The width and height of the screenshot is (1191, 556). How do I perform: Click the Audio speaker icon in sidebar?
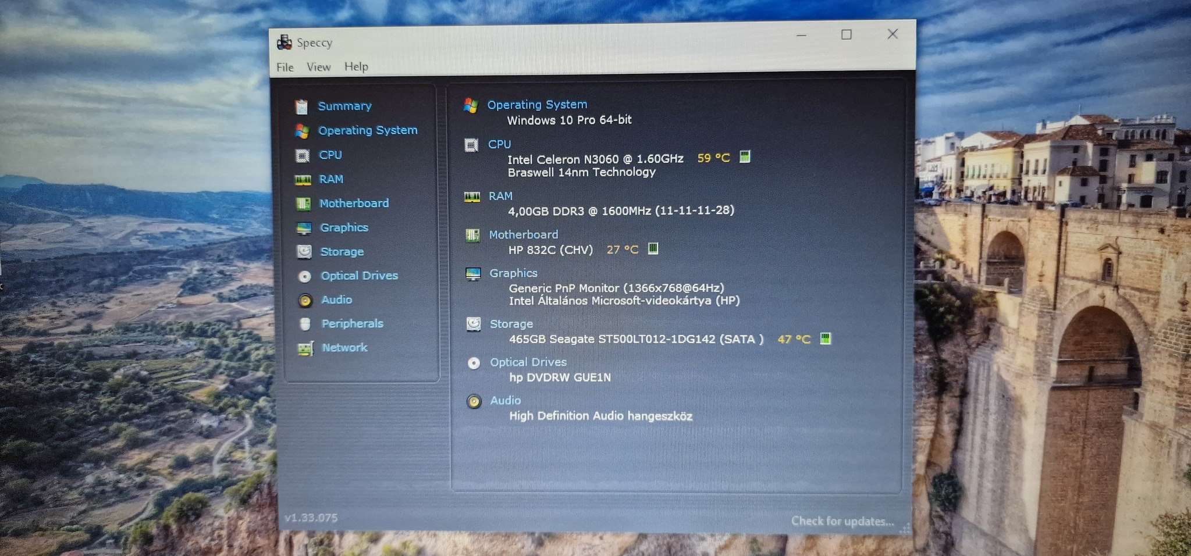305,300
